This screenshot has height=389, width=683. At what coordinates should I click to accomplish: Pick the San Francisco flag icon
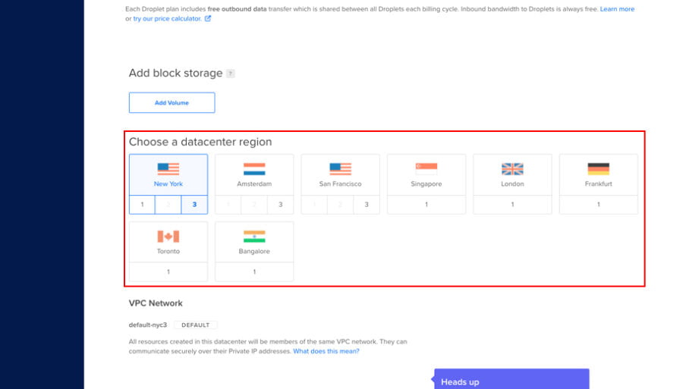pyautogui.click(x=340, y=169)
